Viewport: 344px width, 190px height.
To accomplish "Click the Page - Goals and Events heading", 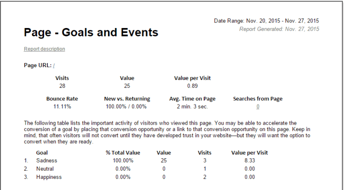I will pyautogui.click(x=91, y=33).
